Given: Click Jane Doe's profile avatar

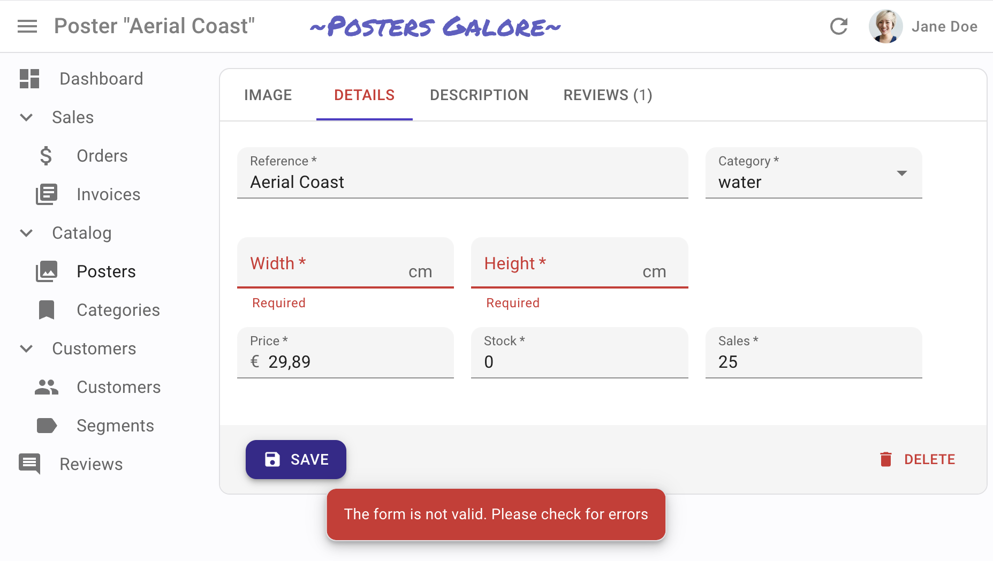Looking at the screenshot, I should pos(885,26).
